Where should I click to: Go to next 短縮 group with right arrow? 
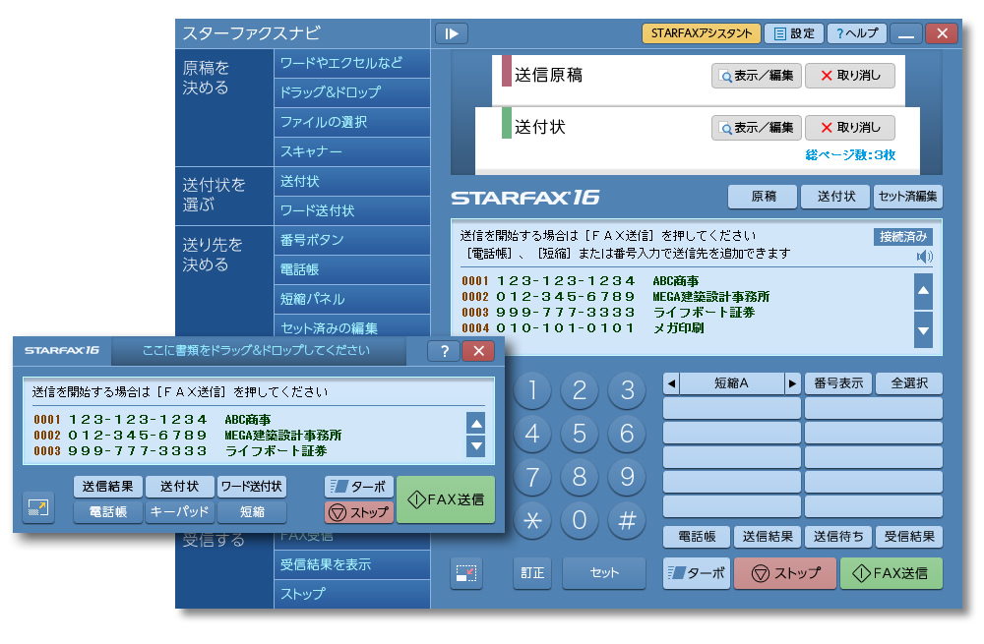pyautogui.click(x=792, y=383)
